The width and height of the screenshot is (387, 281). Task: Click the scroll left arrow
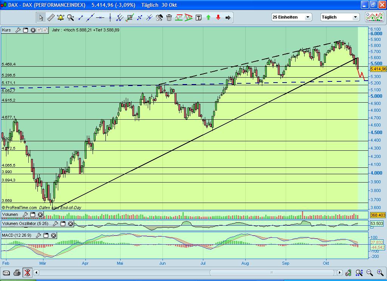click(x=36, y=273)
